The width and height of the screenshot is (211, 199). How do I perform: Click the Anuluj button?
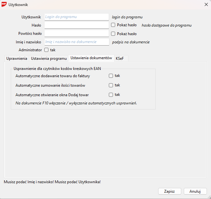[195, 191]
